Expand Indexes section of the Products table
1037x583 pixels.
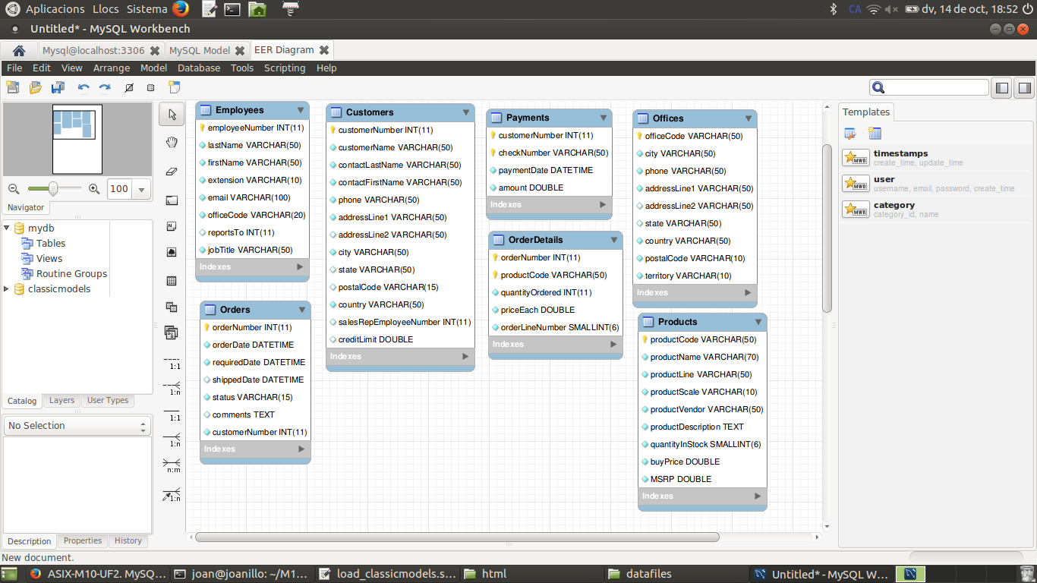757,496
